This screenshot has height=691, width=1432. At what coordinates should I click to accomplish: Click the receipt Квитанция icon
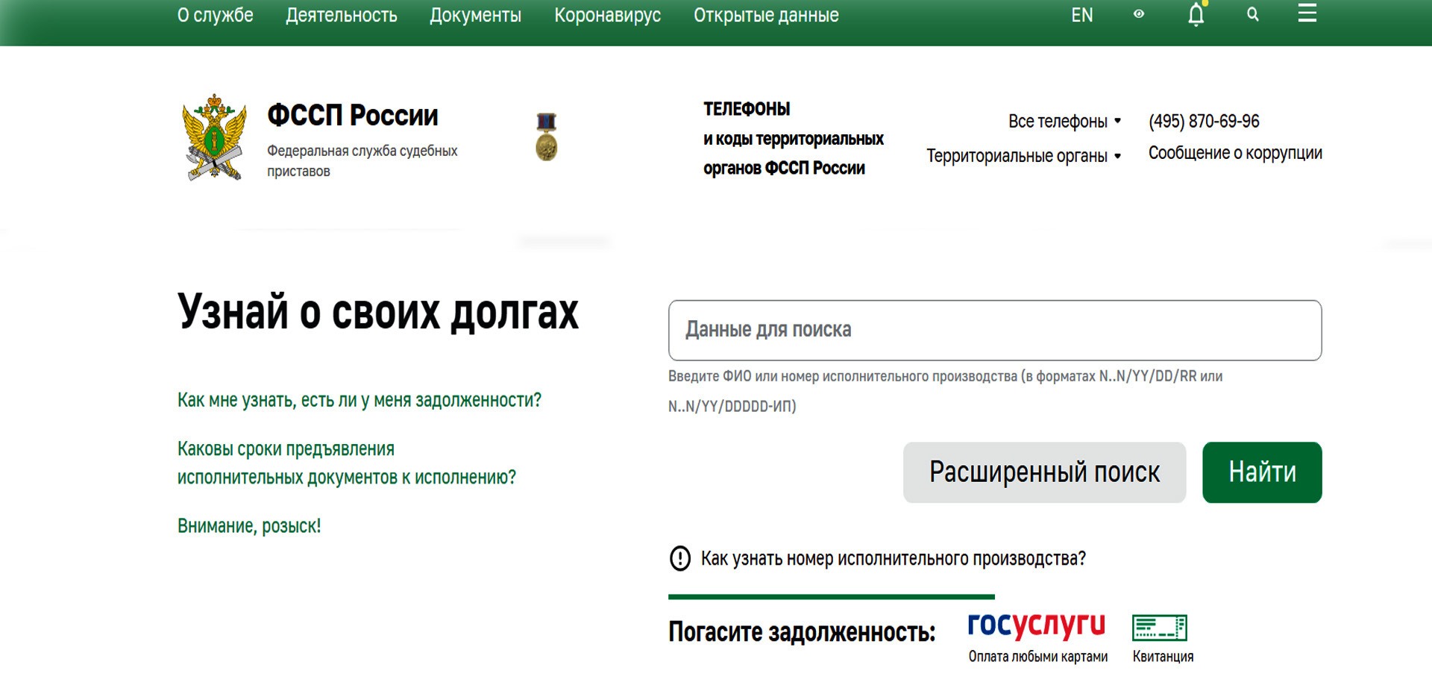coord(1160,628)
